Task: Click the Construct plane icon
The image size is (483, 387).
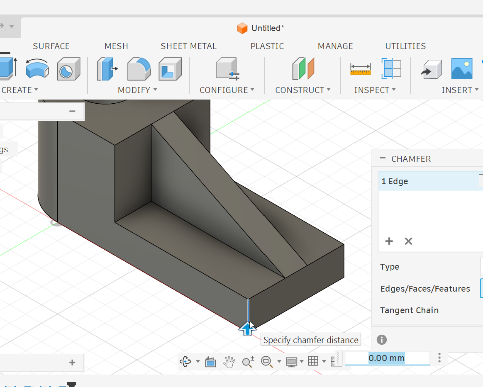Action: [x=303, y=69]
